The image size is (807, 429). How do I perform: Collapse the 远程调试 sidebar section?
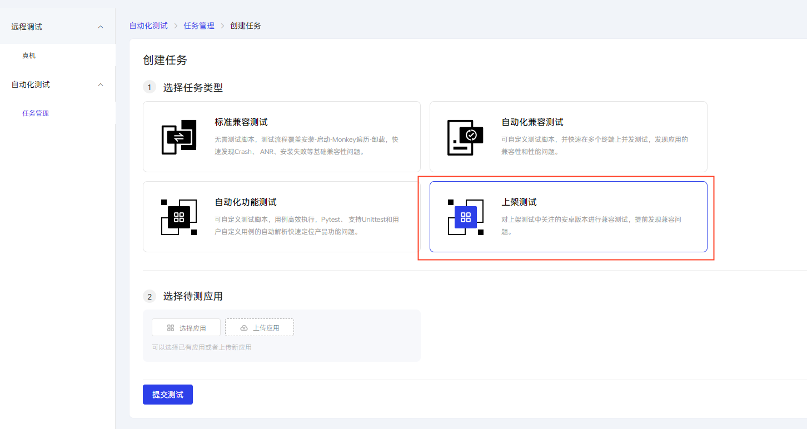click(x=101, y=26)
